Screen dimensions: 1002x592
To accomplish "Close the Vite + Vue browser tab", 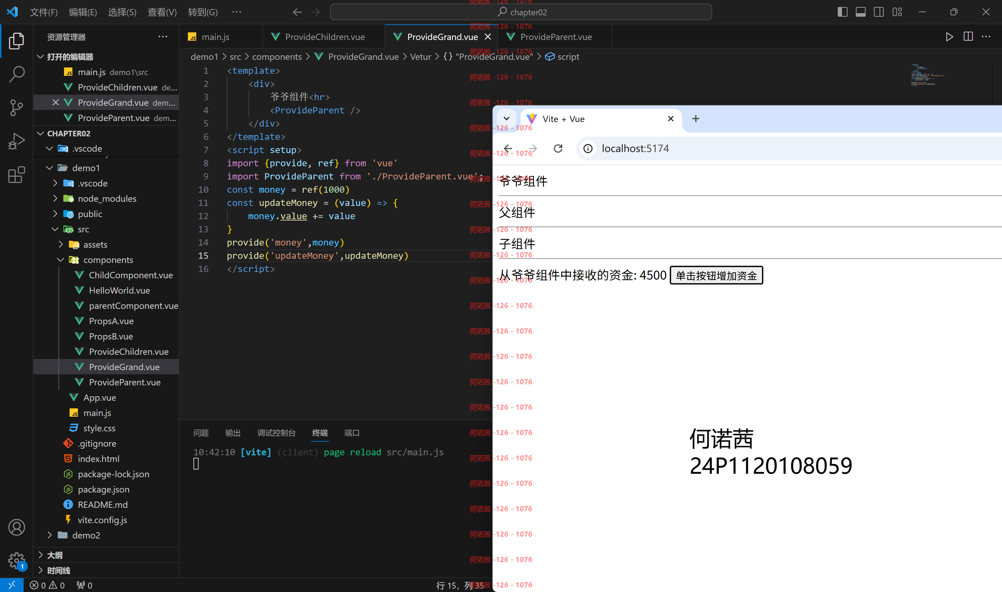I will pos(671,119).
